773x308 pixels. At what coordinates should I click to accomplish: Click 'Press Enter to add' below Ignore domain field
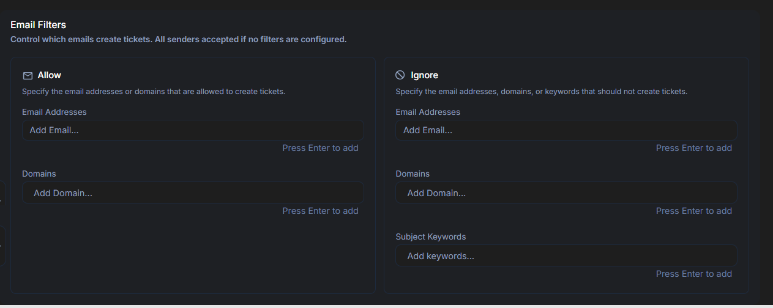[694, 211]
